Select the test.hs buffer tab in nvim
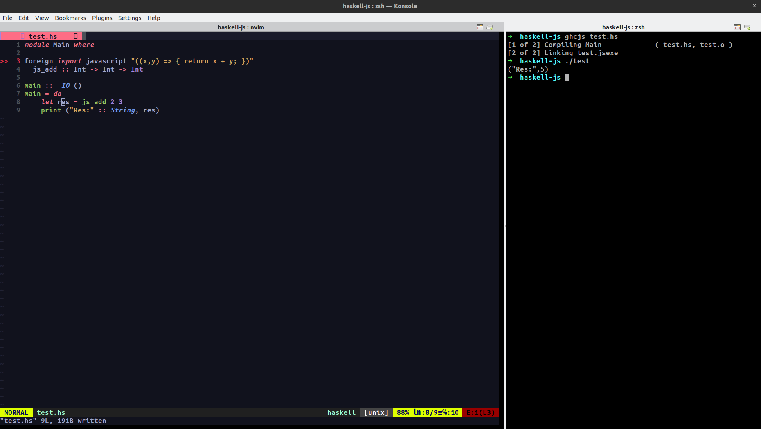 click(43, 36)
